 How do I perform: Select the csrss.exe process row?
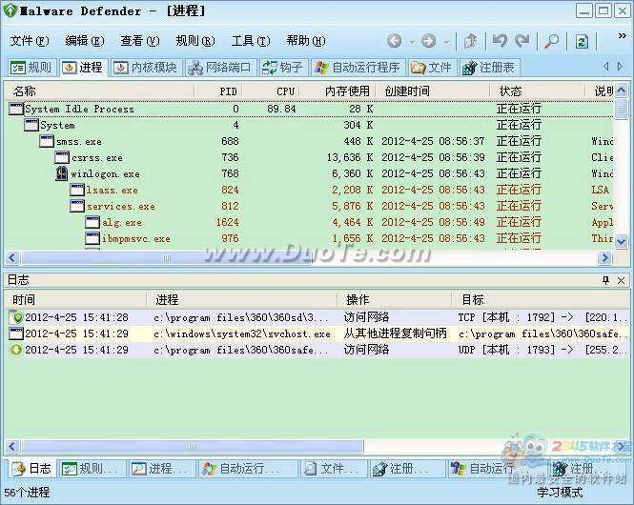click(311, 157)
